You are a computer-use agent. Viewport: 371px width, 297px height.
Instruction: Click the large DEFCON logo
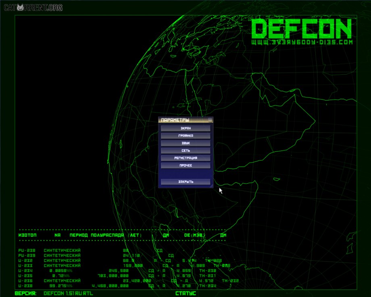point(302,29)
